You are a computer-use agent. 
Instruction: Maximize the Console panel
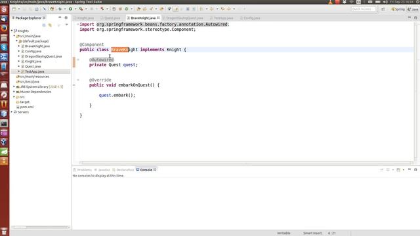click(x=415, y=170)
